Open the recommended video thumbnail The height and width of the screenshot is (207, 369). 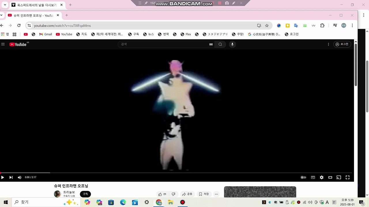click(x=260, y=192)
